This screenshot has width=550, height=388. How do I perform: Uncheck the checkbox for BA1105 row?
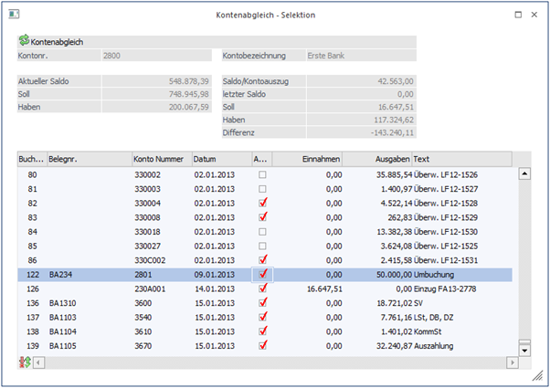(263, 347)
